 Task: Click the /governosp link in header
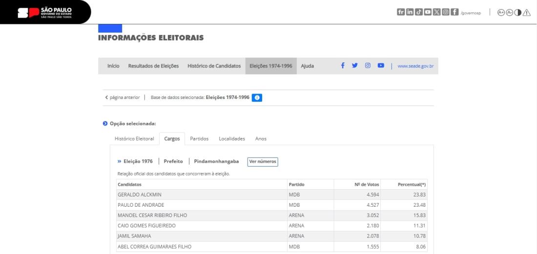[x=471, y=13]
